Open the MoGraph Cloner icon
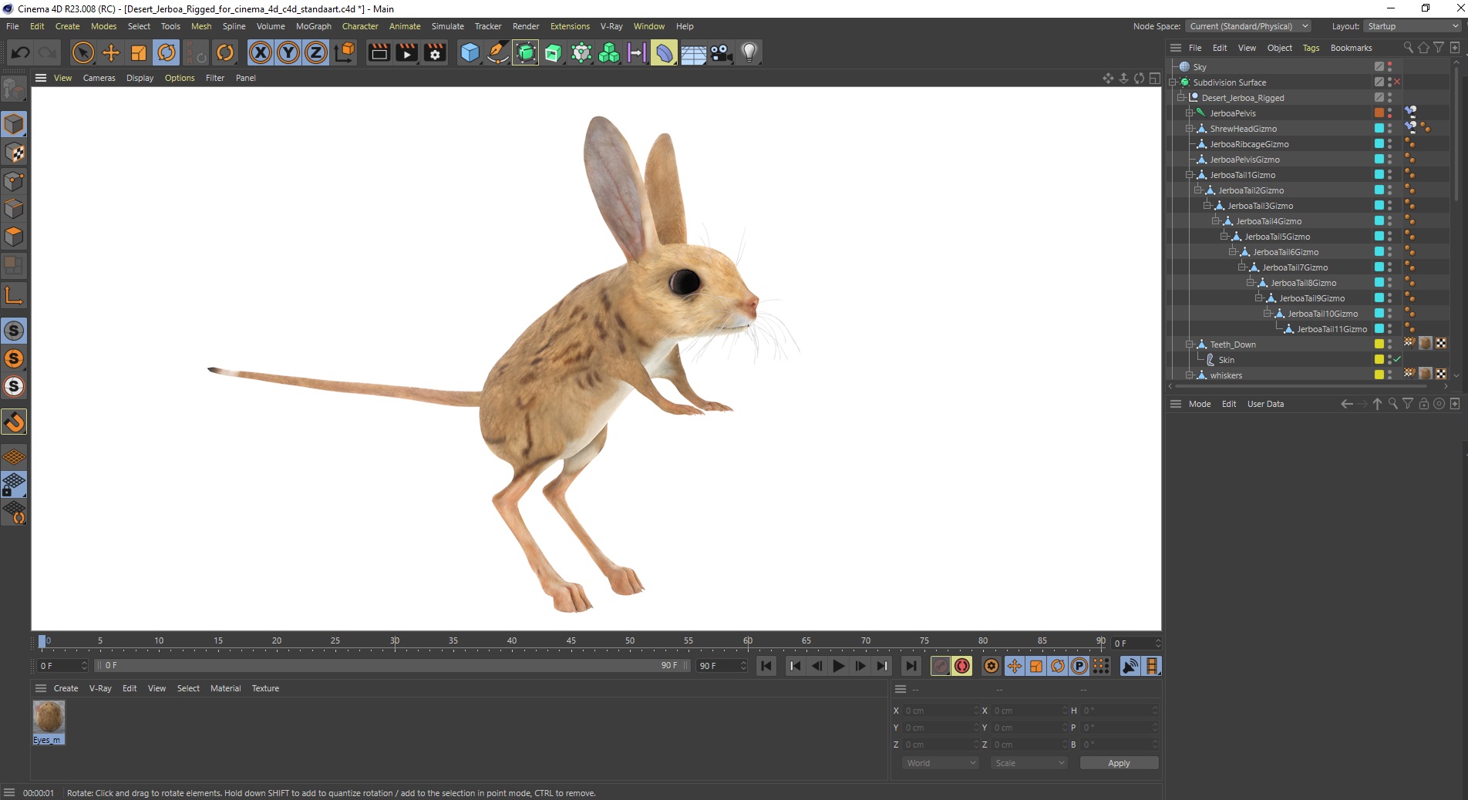1468x800 pixels. click(609, 52)
